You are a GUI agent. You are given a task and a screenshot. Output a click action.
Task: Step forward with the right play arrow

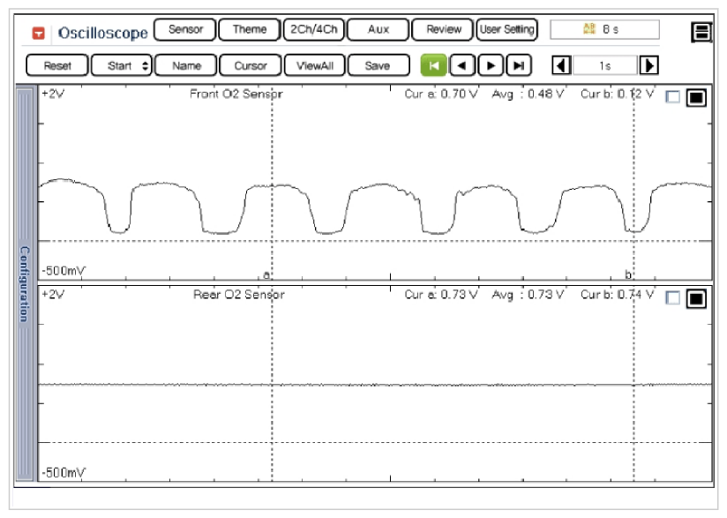pos(491,65)
